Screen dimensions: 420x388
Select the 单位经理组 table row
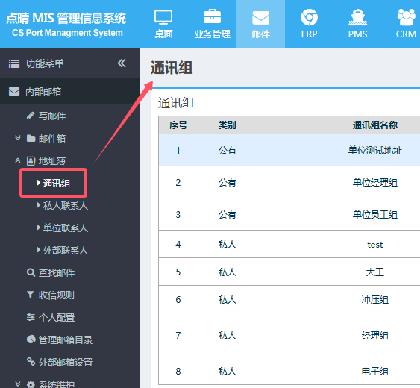pos(289,182)
